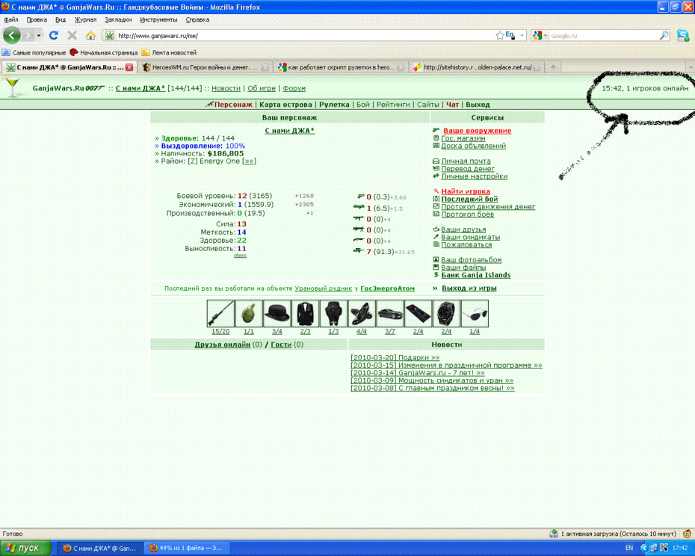Image resolution: width=695 pixels, height=556 pixels.
Task: Open the Чат link
Action: [453, 105]
